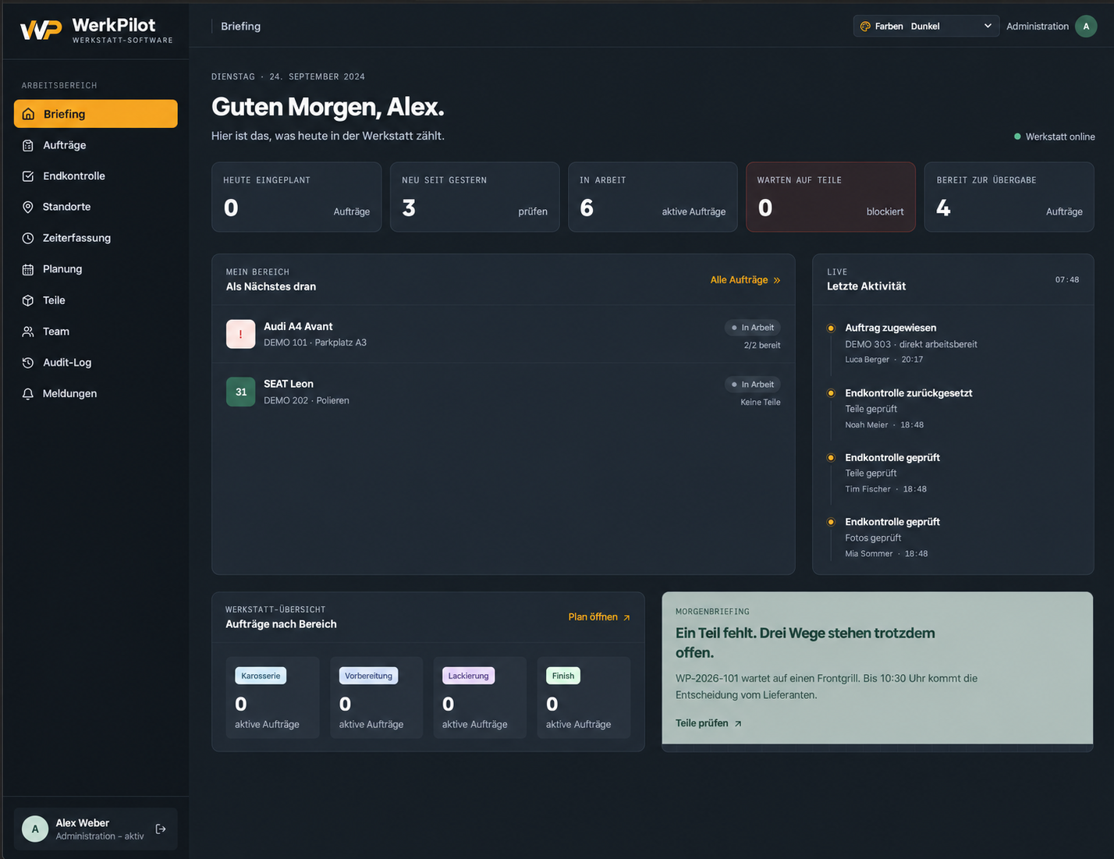The image size is (1114, 859).
Task: Click the Administration avatar in header
Action: point(1086,27)
